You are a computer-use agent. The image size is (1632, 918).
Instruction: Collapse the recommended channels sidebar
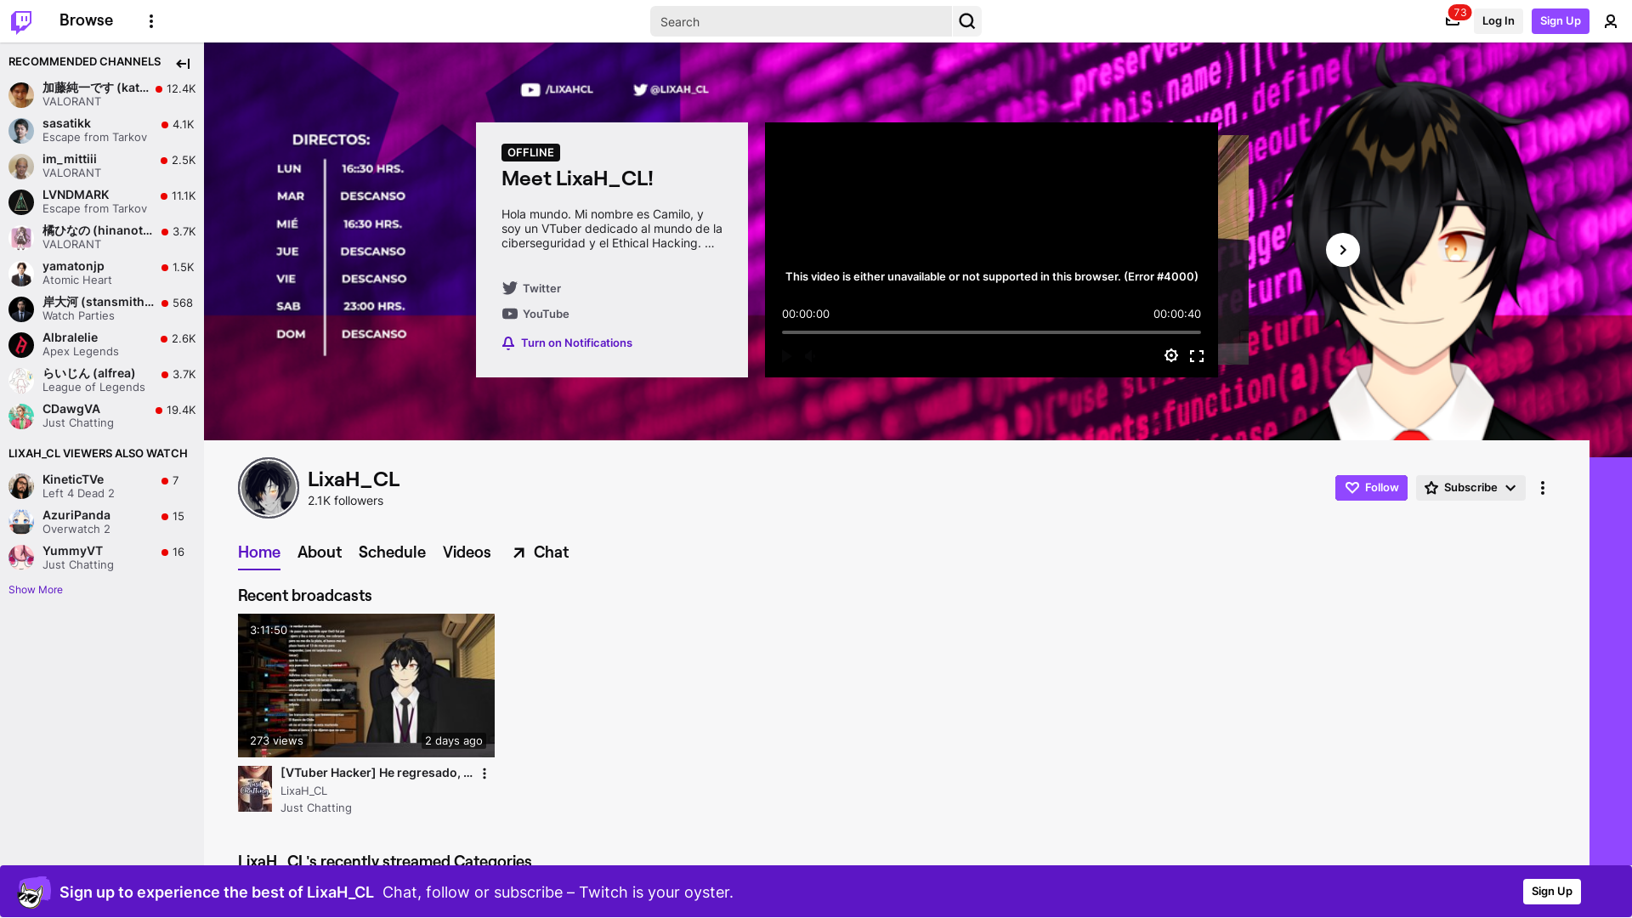pos(183,63)
